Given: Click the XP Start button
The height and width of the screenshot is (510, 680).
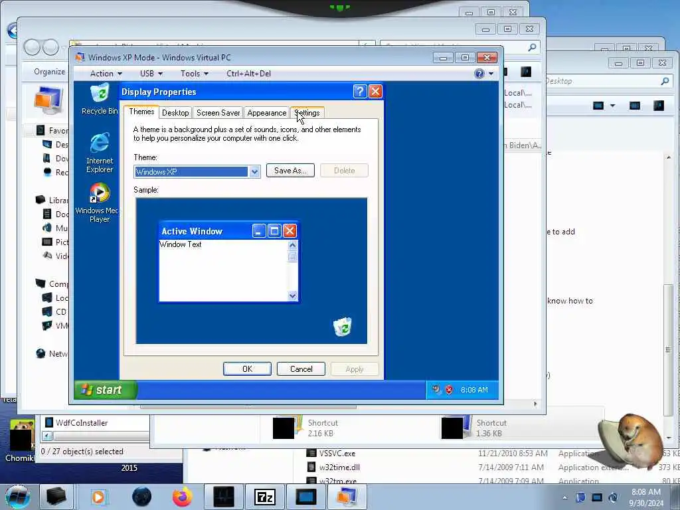Looking at the screenshot, I should (106, 389).
